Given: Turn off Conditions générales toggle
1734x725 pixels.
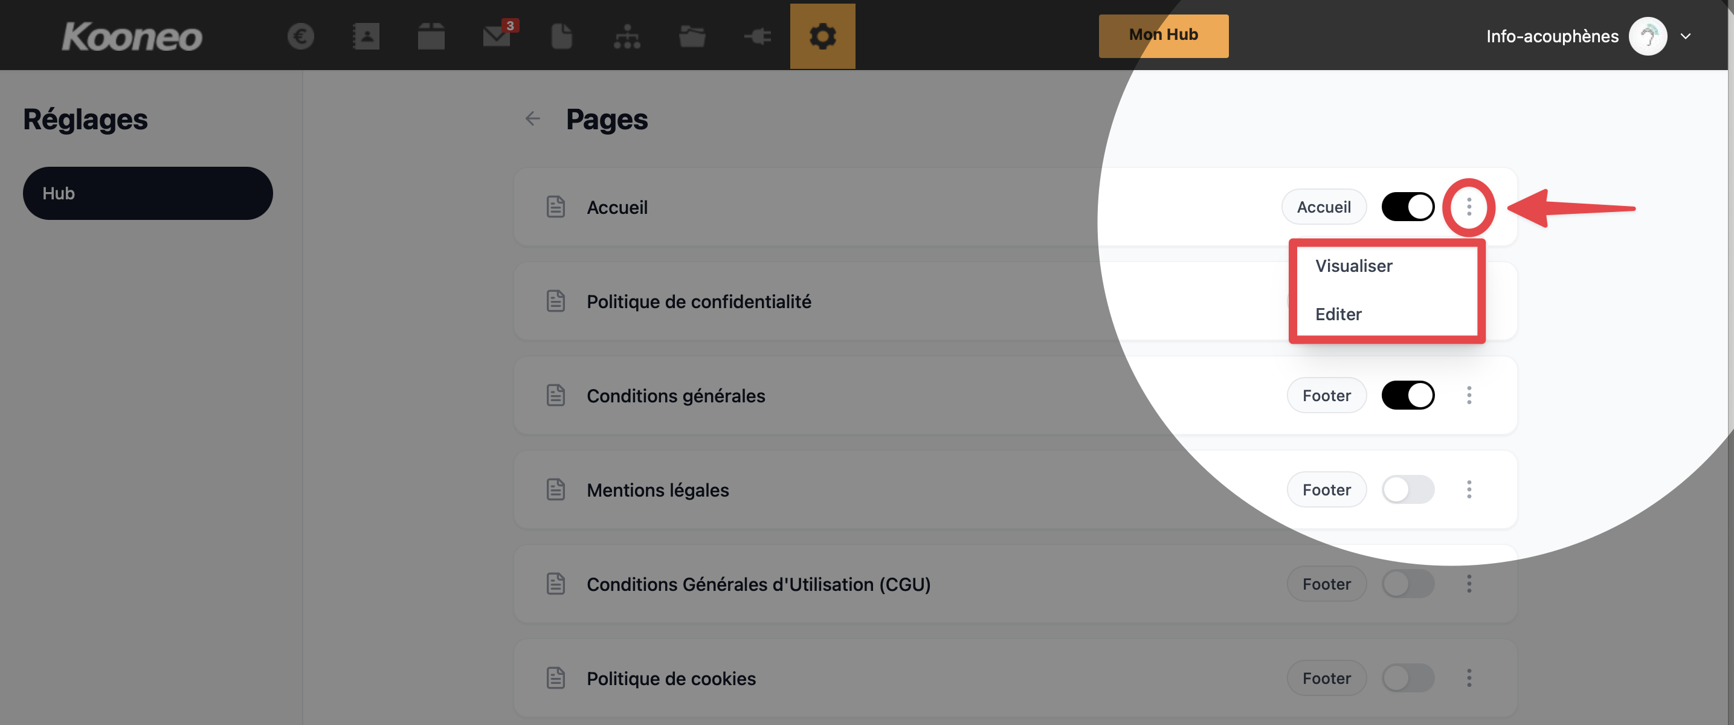Looking at the screenshot, I should [1408, 395].
